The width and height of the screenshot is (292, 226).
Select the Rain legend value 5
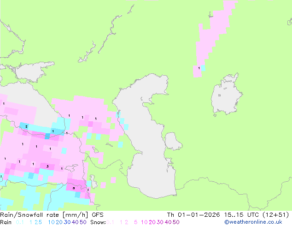point(40,222)
